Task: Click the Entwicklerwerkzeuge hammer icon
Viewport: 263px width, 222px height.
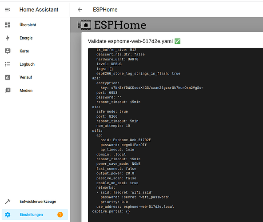Action: 8,202
